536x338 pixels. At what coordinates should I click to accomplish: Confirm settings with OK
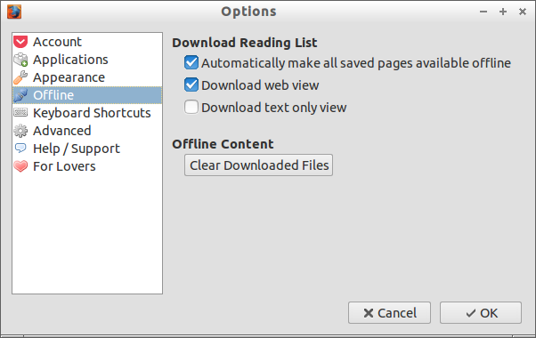point(481,313)
